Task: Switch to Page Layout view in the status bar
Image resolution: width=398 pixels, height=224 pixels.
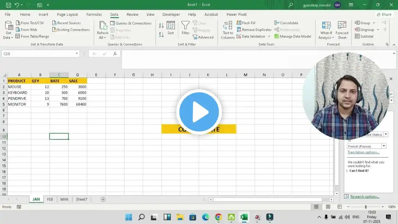Action: [328, 207]
